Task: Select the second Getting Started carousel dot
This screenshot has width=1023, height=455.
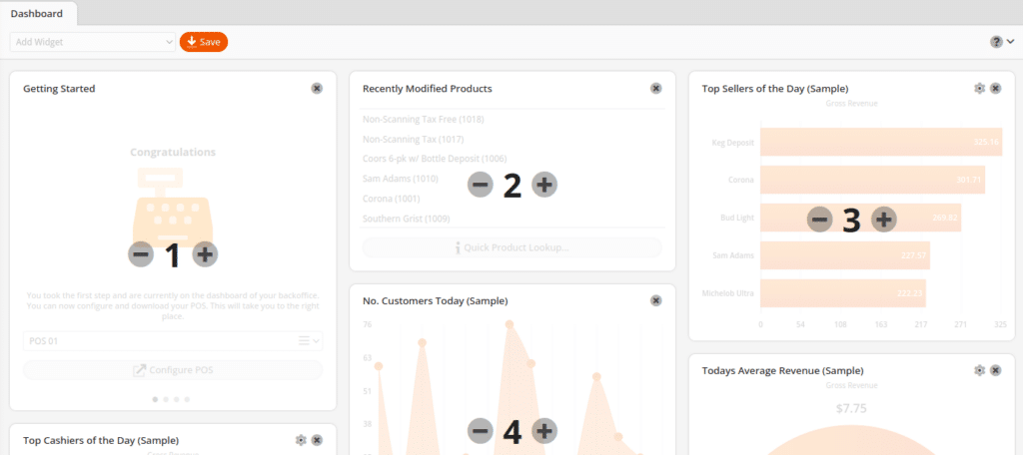Action: [x=166, y=399]
